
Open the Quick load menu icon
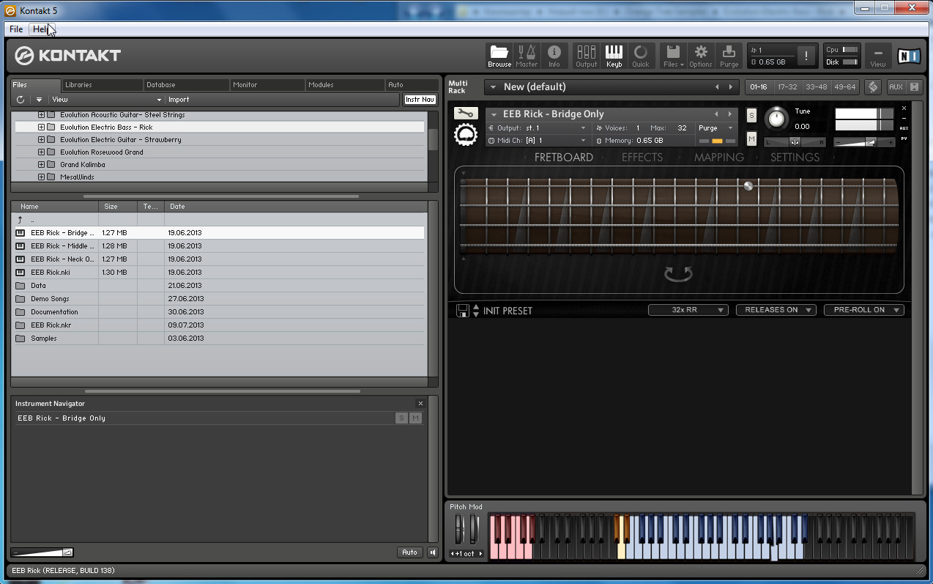[x=641, y=55]
